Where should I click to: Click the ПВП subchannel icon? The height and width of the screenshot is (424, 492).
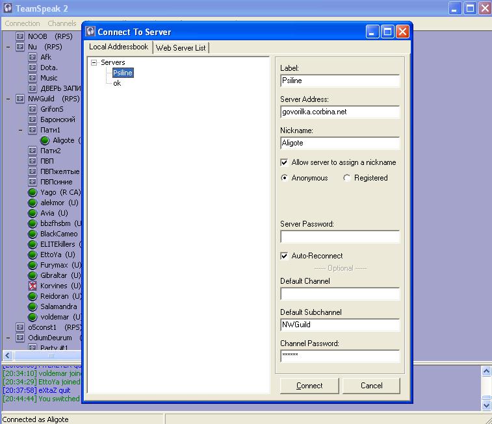(x=32, y=161)
